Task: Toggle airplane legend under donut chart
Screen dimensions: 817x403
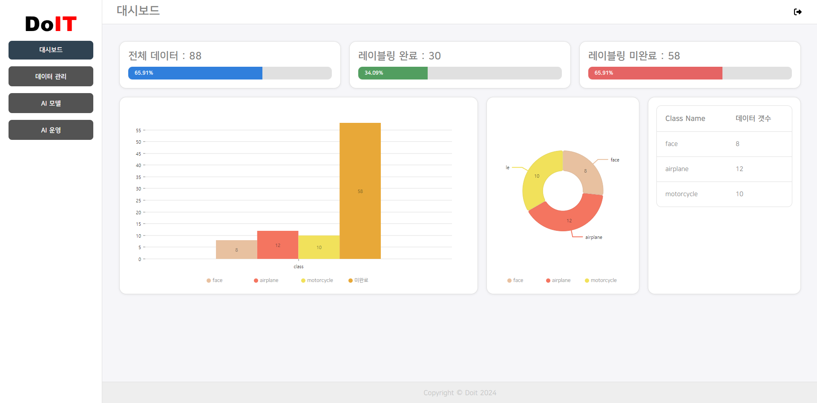Action: (558, 280)
